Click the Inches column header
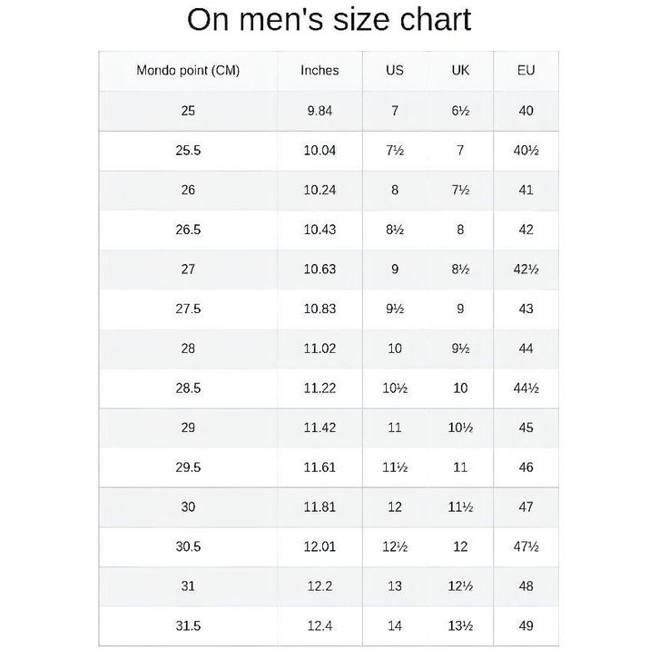659x659 pixels. 320,71
